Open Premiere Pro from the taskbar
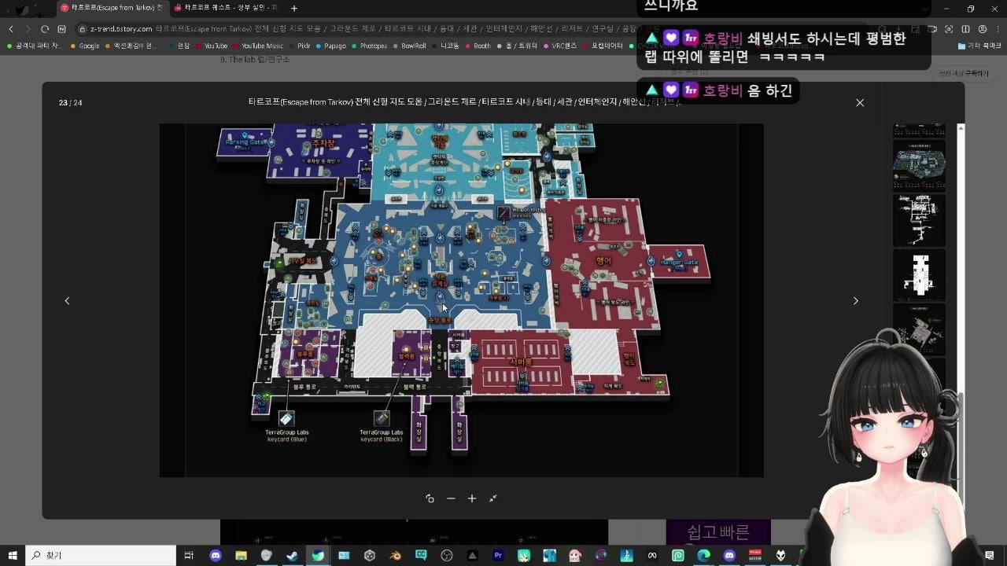Image resolution: width=1007 pixels, height=566 pixels. tap(498, 556)
